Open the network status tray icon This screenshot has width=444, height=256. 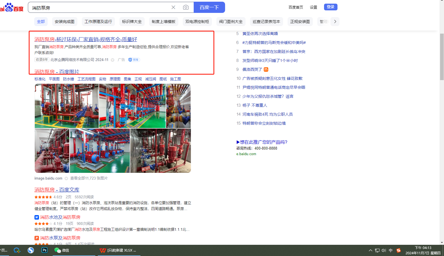tap(377, 250)
